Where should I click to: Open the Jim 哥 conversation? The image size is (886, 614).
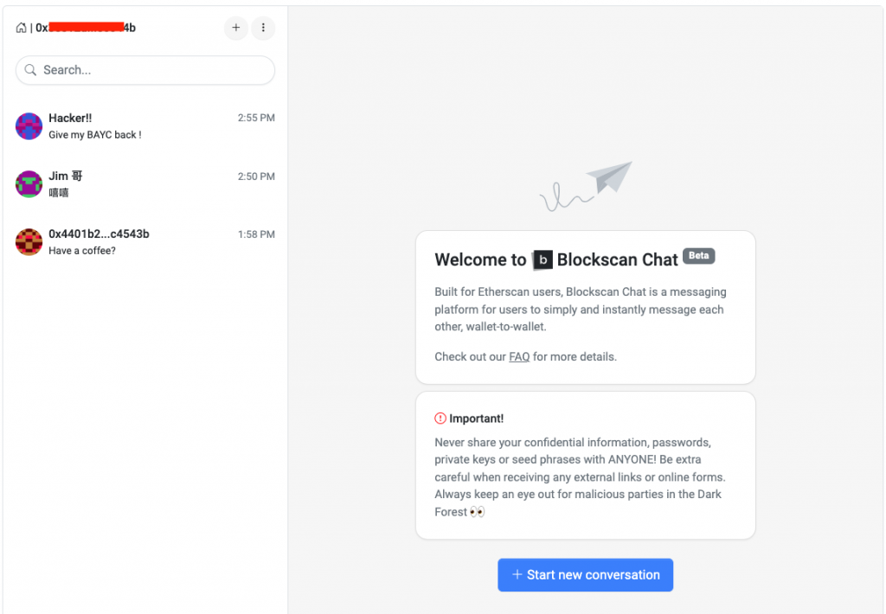coord(145,184)
